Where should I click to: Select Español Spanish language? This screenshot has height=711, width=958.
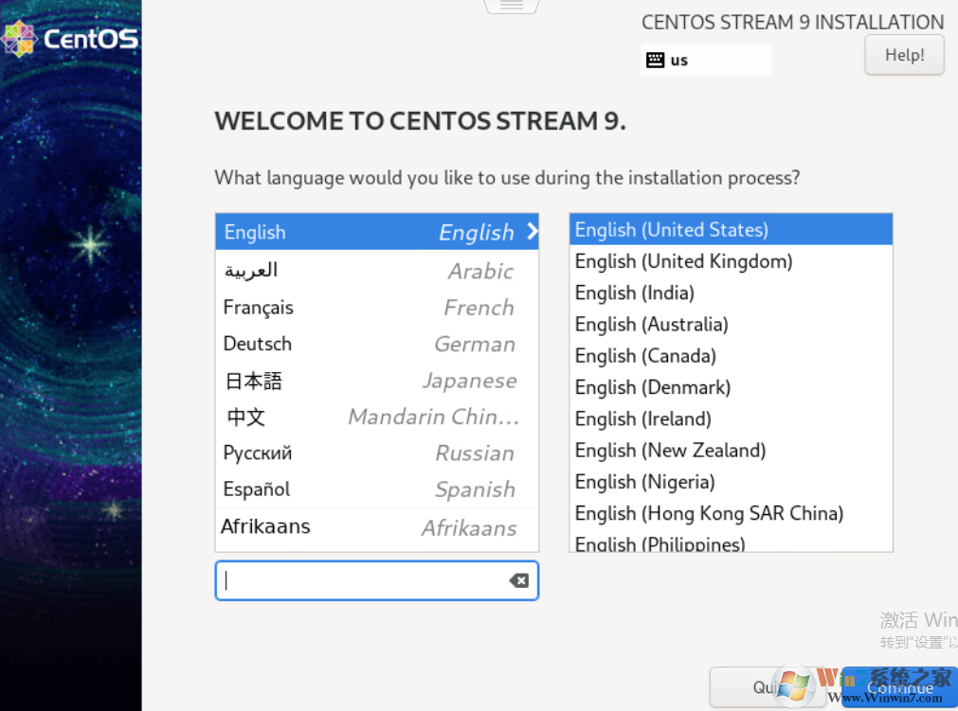[376, 489]
